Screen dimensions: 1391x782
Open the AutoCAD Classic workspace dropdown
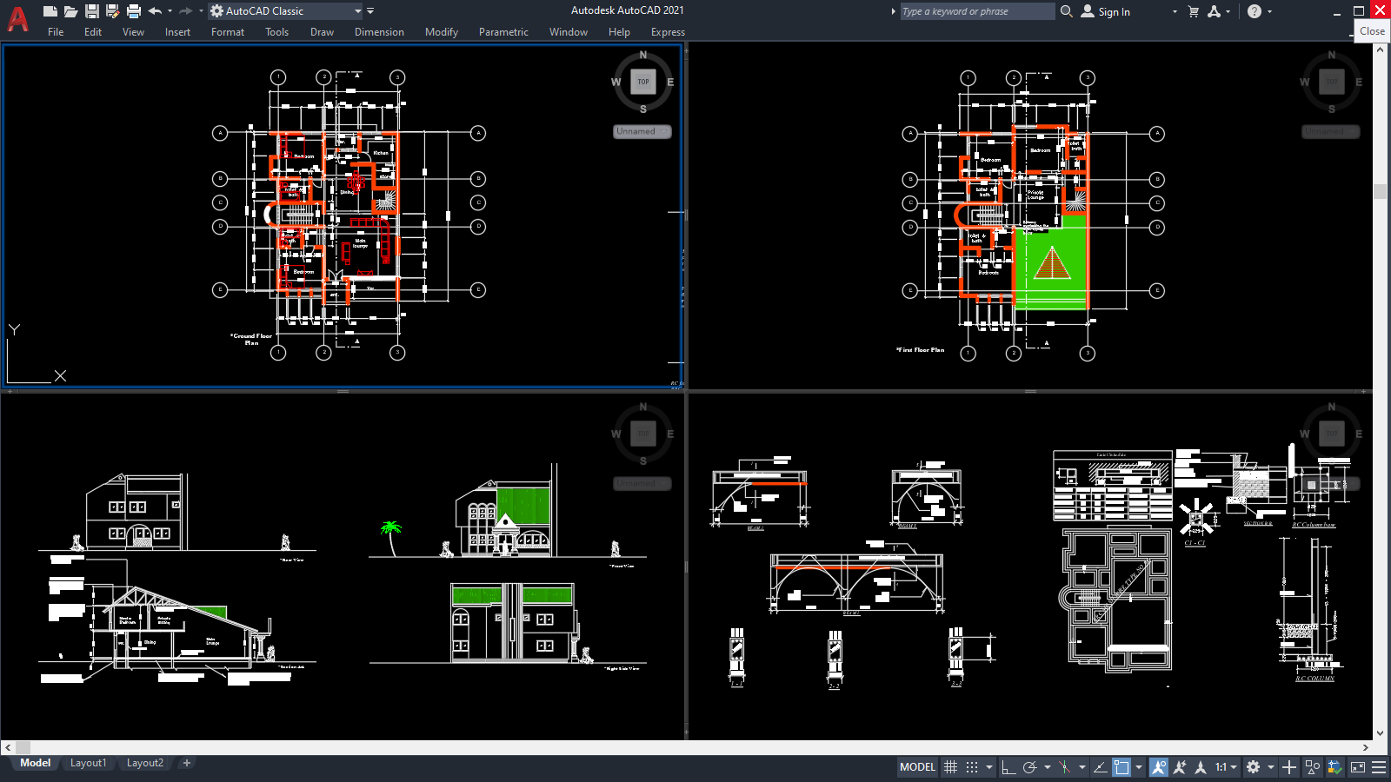click(356, 11)
